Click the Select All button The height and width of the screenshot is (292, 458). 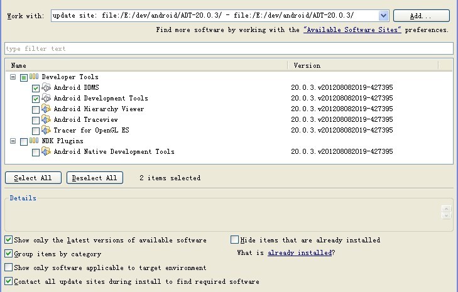[33, 178]
